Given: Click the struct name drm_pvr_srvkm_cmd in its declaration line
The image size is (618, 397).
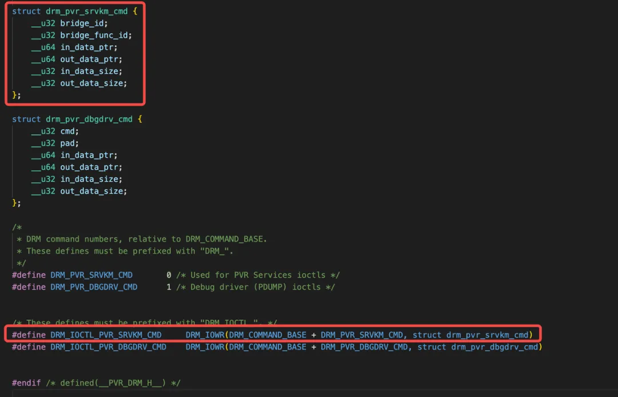Looking at the screenshot, I should 87,11.
